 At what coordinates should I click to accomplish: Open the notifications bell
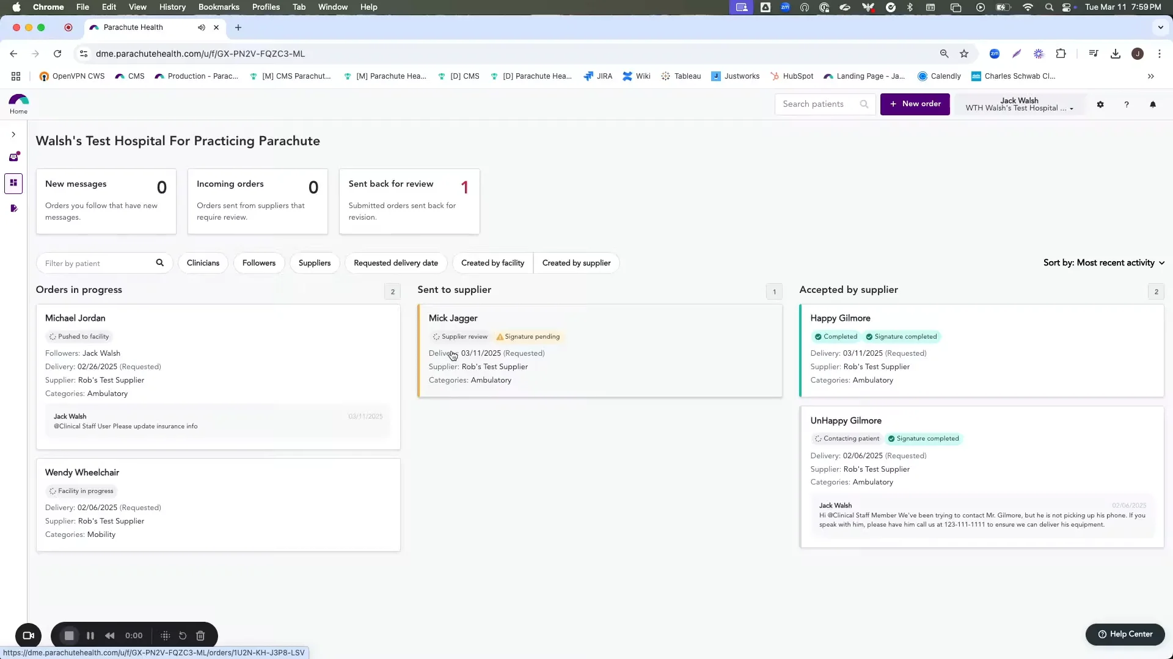click(1153, 104)
